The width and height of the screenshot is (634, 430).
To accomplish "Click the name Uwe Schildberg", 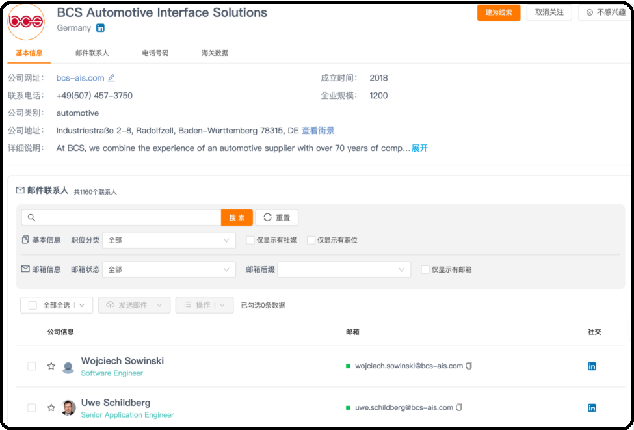I will (116, 403).
